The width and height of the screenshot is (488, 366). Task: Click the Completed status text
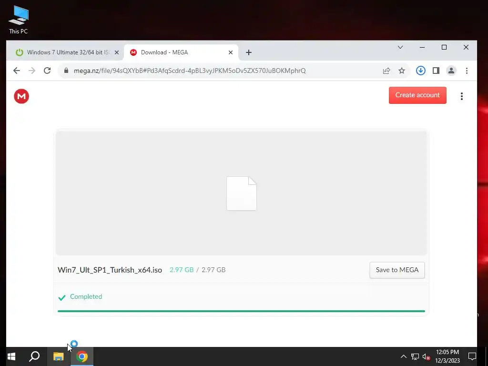86,296
